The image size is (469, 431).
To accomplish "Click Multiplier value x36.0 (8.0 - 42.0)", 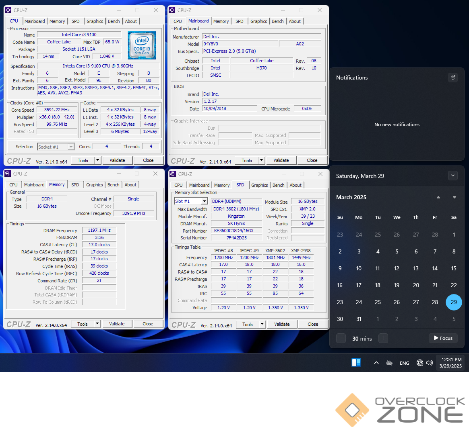I will coord(57,117).
